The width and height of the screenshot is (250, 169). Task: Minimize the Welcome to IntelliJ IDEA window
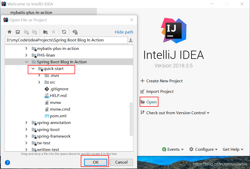212,4
